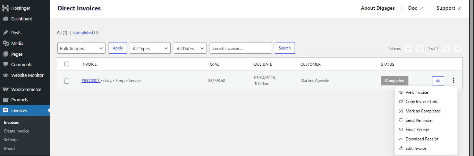Toggle the select-all checkbox in header
The width and height of the screenshot is (474, 156).
[x=67, y=64]
